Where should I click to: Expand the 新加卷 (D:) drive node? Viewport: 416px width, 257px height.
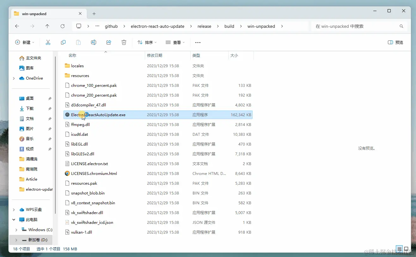[x=16, y=240]
